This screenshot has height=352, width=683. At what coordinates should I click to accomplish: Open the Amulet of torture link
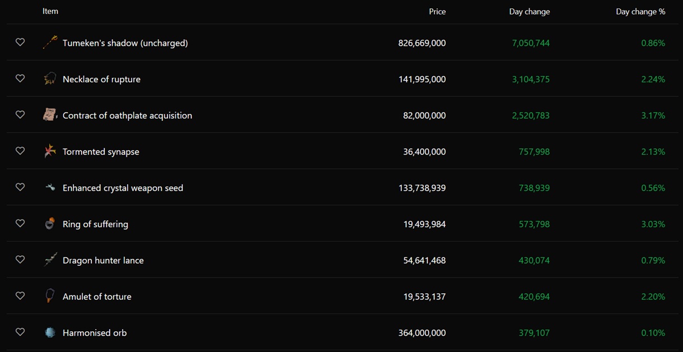[97, 297]
